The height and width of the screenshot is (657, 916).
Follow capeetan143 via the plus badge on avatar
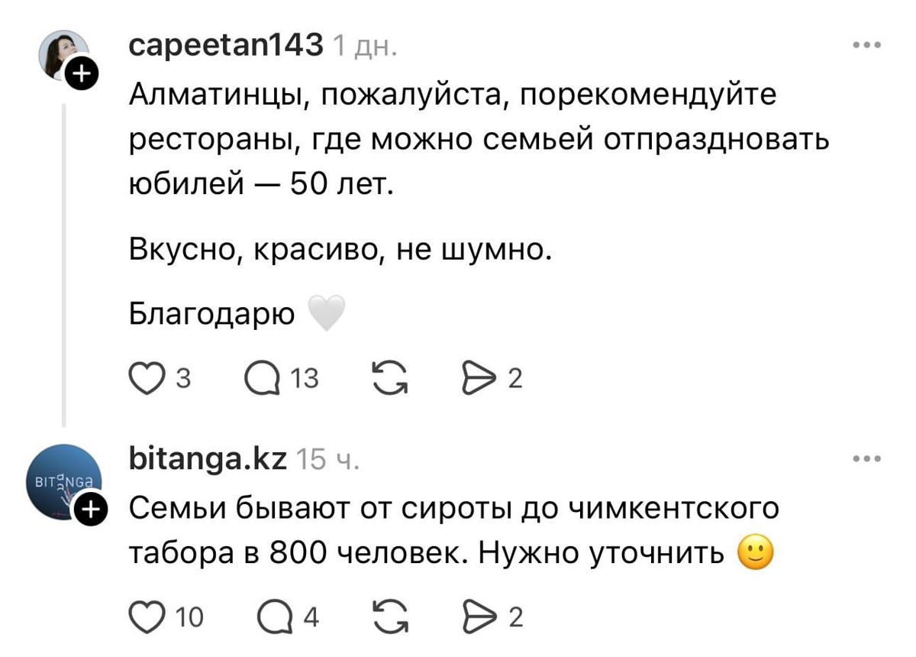82,73
